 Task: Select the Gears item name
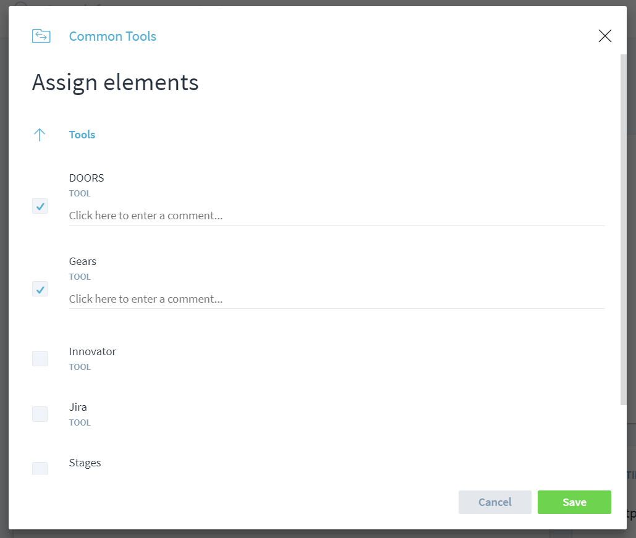(x=82, y=261)
